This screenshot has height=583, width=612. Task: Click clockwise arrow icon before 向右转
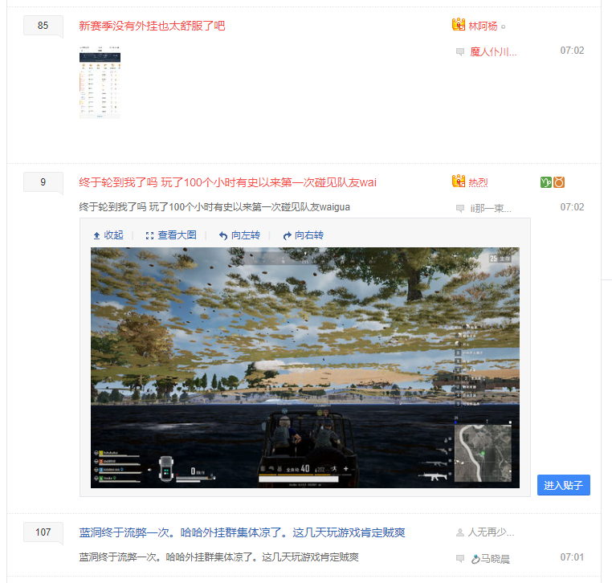click(x=288, y=235)
